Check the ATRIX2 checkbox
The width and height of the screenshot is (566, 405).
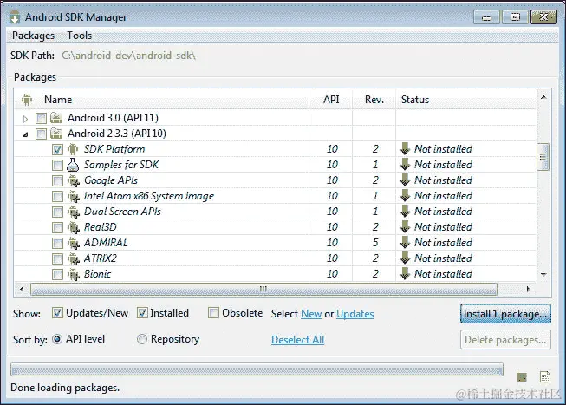click(57, 258)
